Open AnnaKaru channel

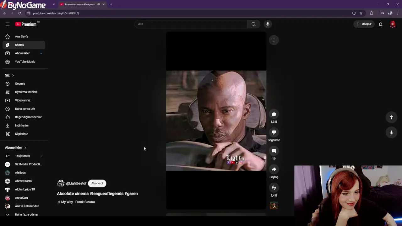[24, 198]
